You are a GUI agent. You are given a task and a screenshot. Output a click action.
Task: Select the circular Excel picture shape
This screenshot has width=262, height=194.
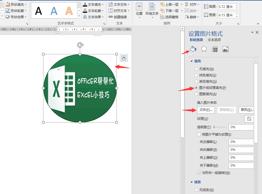[80, 88]
